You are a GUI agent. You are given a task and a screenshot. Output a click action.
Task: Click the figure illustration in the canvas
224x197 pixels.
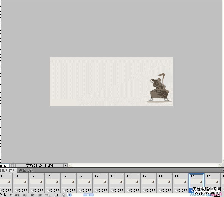(159, 87)
